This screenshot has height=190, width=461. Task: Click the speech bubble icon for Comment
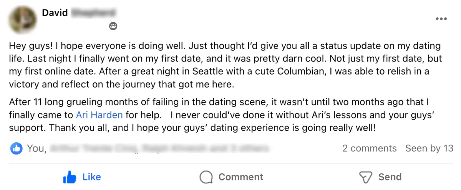[x=206, y=177]
